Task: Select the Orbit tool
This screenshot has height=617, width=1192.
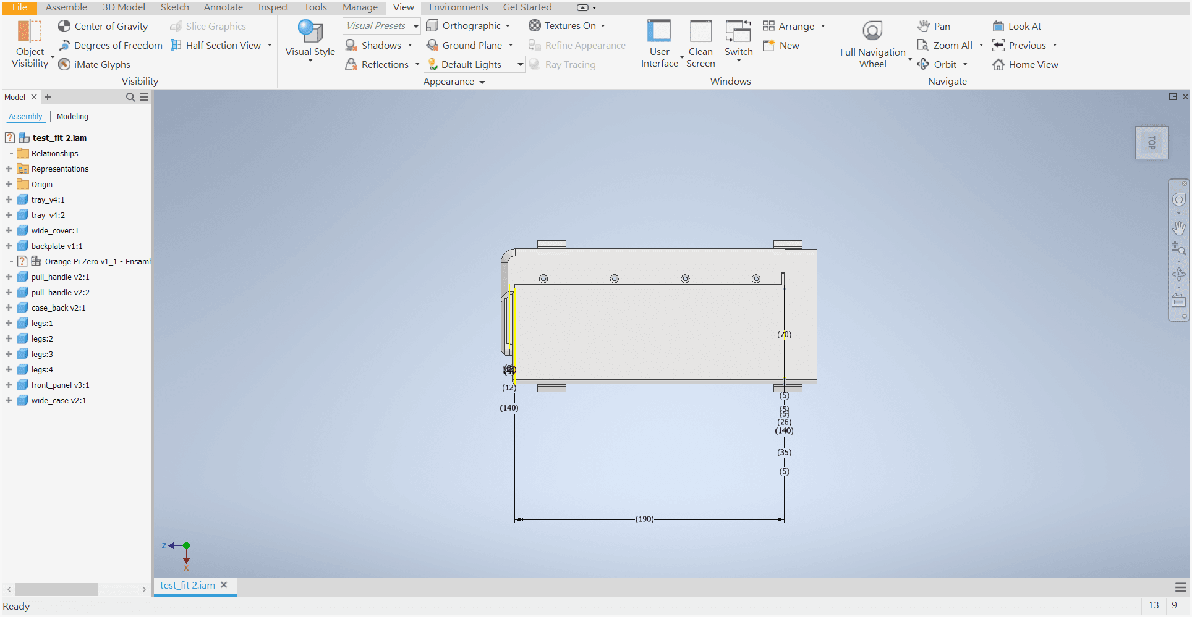Action: 942,64
